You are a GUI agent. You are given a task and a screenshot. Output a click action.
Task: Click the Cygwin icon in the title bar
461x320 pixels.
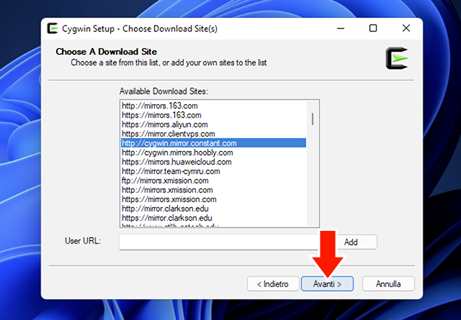53,29
